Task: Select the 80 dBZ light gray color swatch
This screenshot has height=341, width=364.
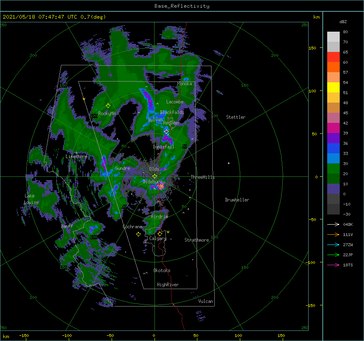Action: pos(333,36)
